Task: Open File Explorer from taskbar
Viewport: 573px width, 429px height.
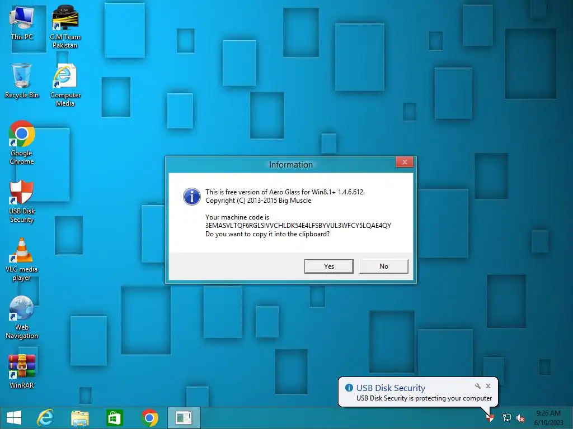Action: point(79,418)
